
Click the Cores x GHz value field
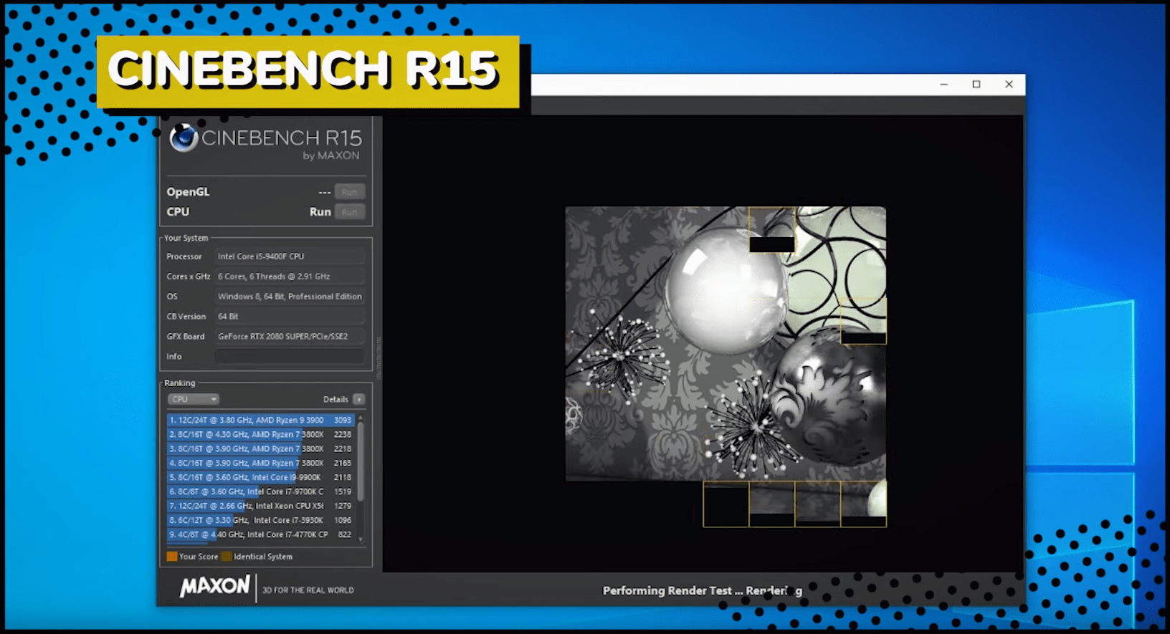(290, 277)
